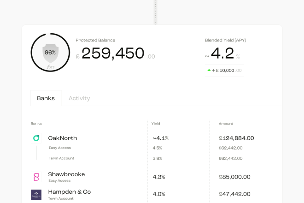
Task: Click the green up arrow next to +£10,000
Action: coord(209,70)
